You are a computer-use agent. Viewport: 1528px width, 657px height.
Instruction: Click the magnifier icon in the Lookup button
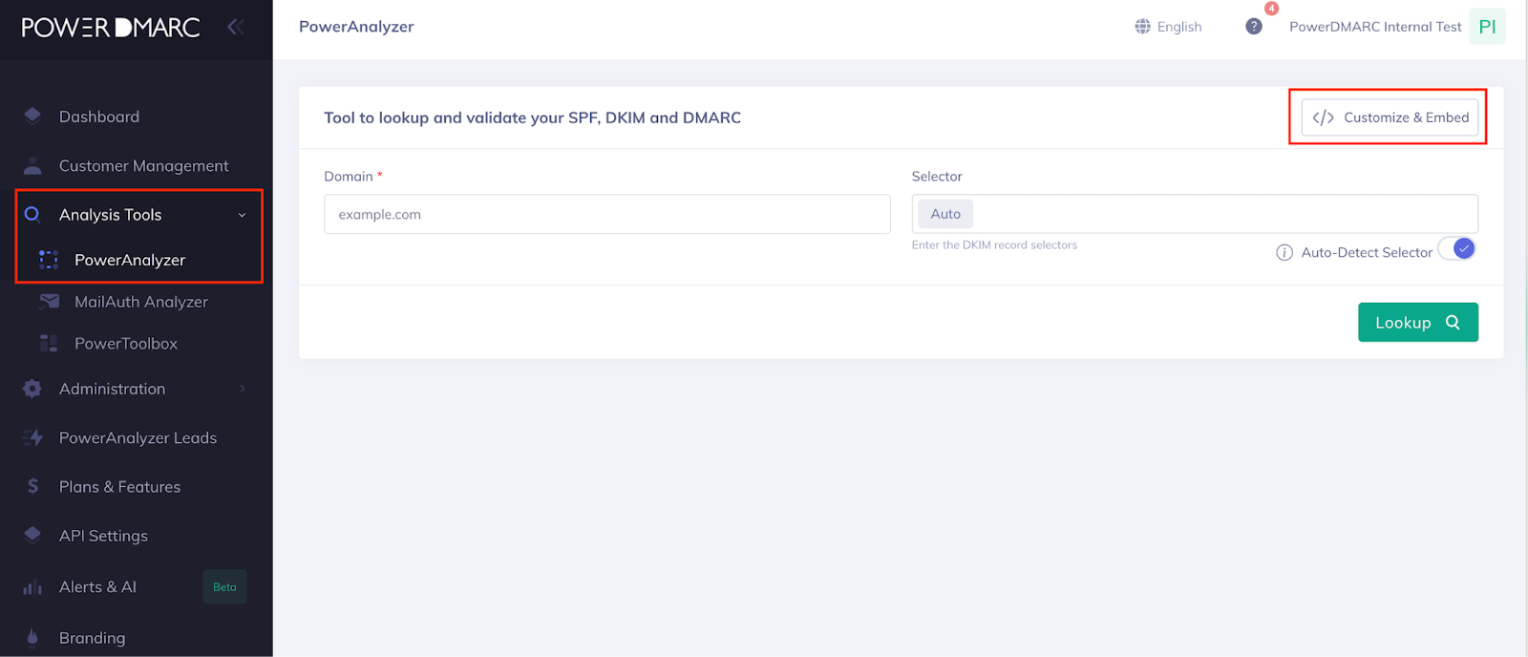point(1453,323)
